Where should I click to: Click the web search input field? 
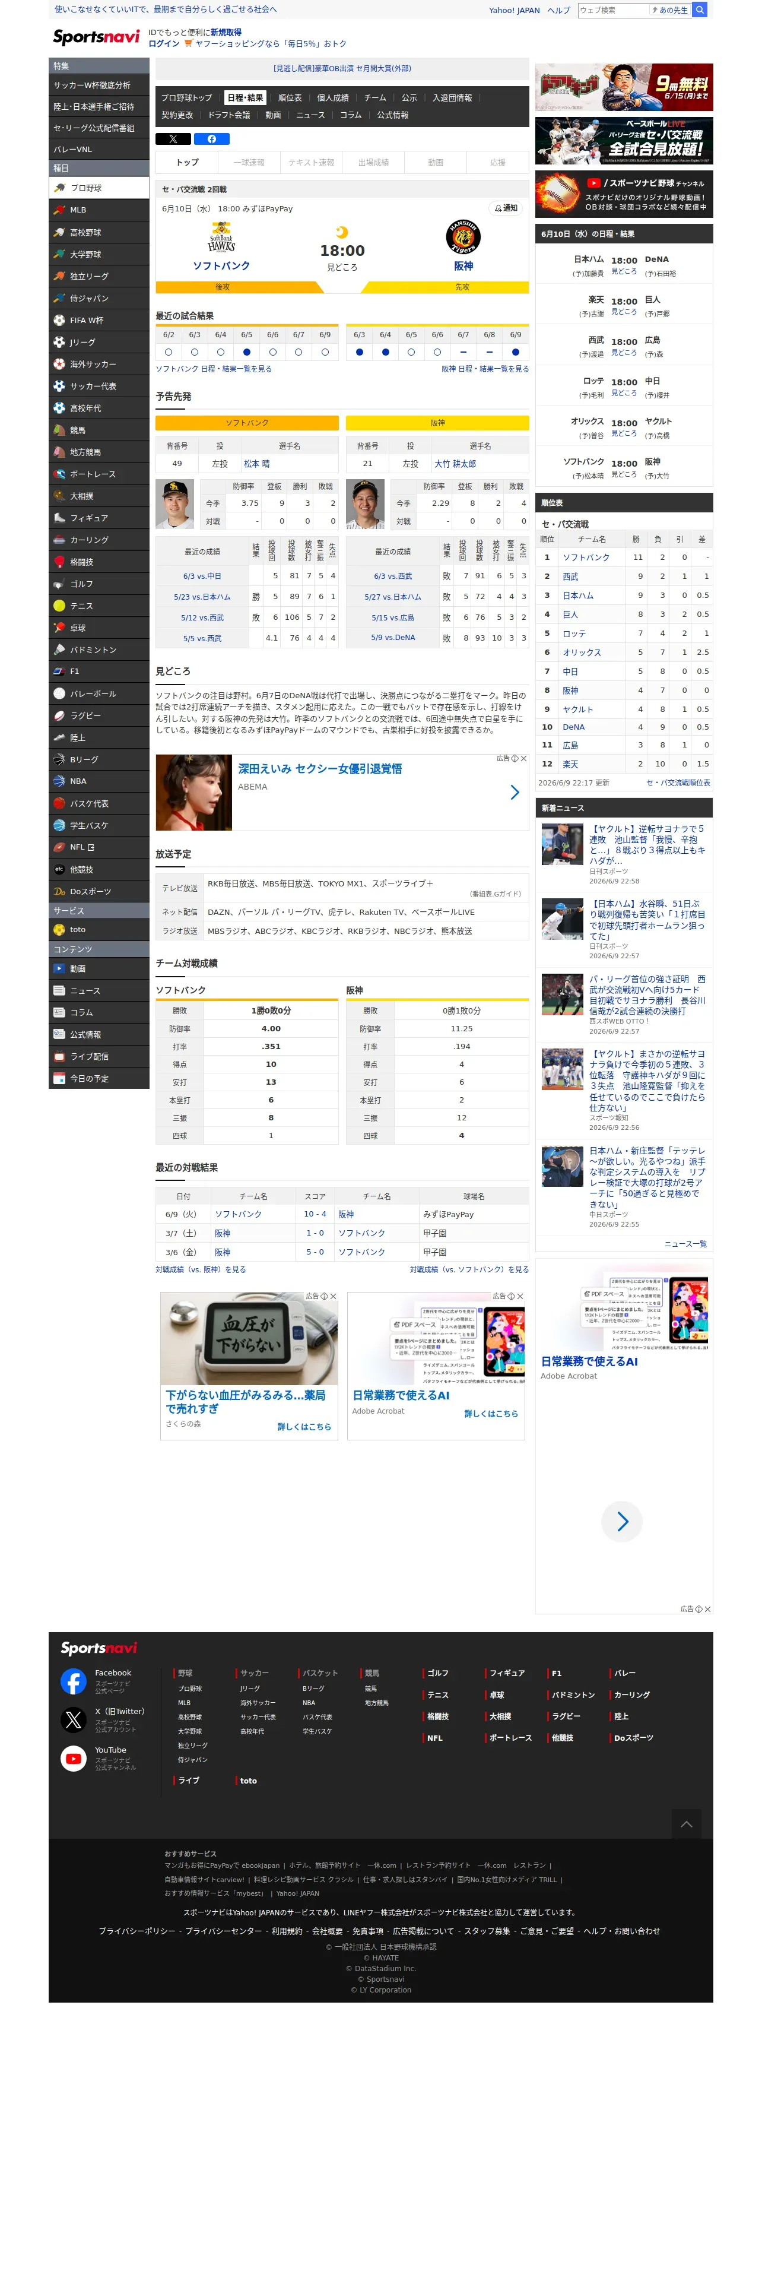click(613, 9)
